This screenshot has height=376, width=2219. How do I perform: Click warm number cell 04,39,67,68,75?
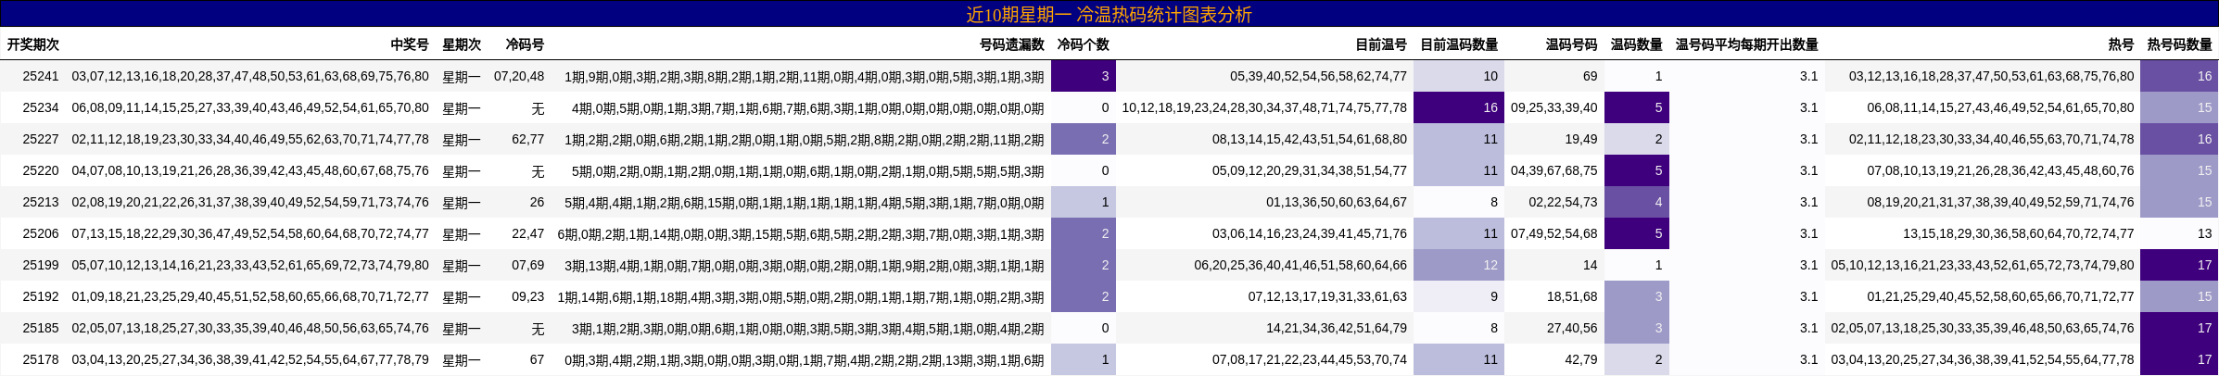[x=1554, y=170]
